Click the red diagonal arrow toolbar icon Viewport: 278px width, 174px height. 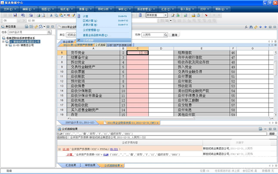[206, 15]
